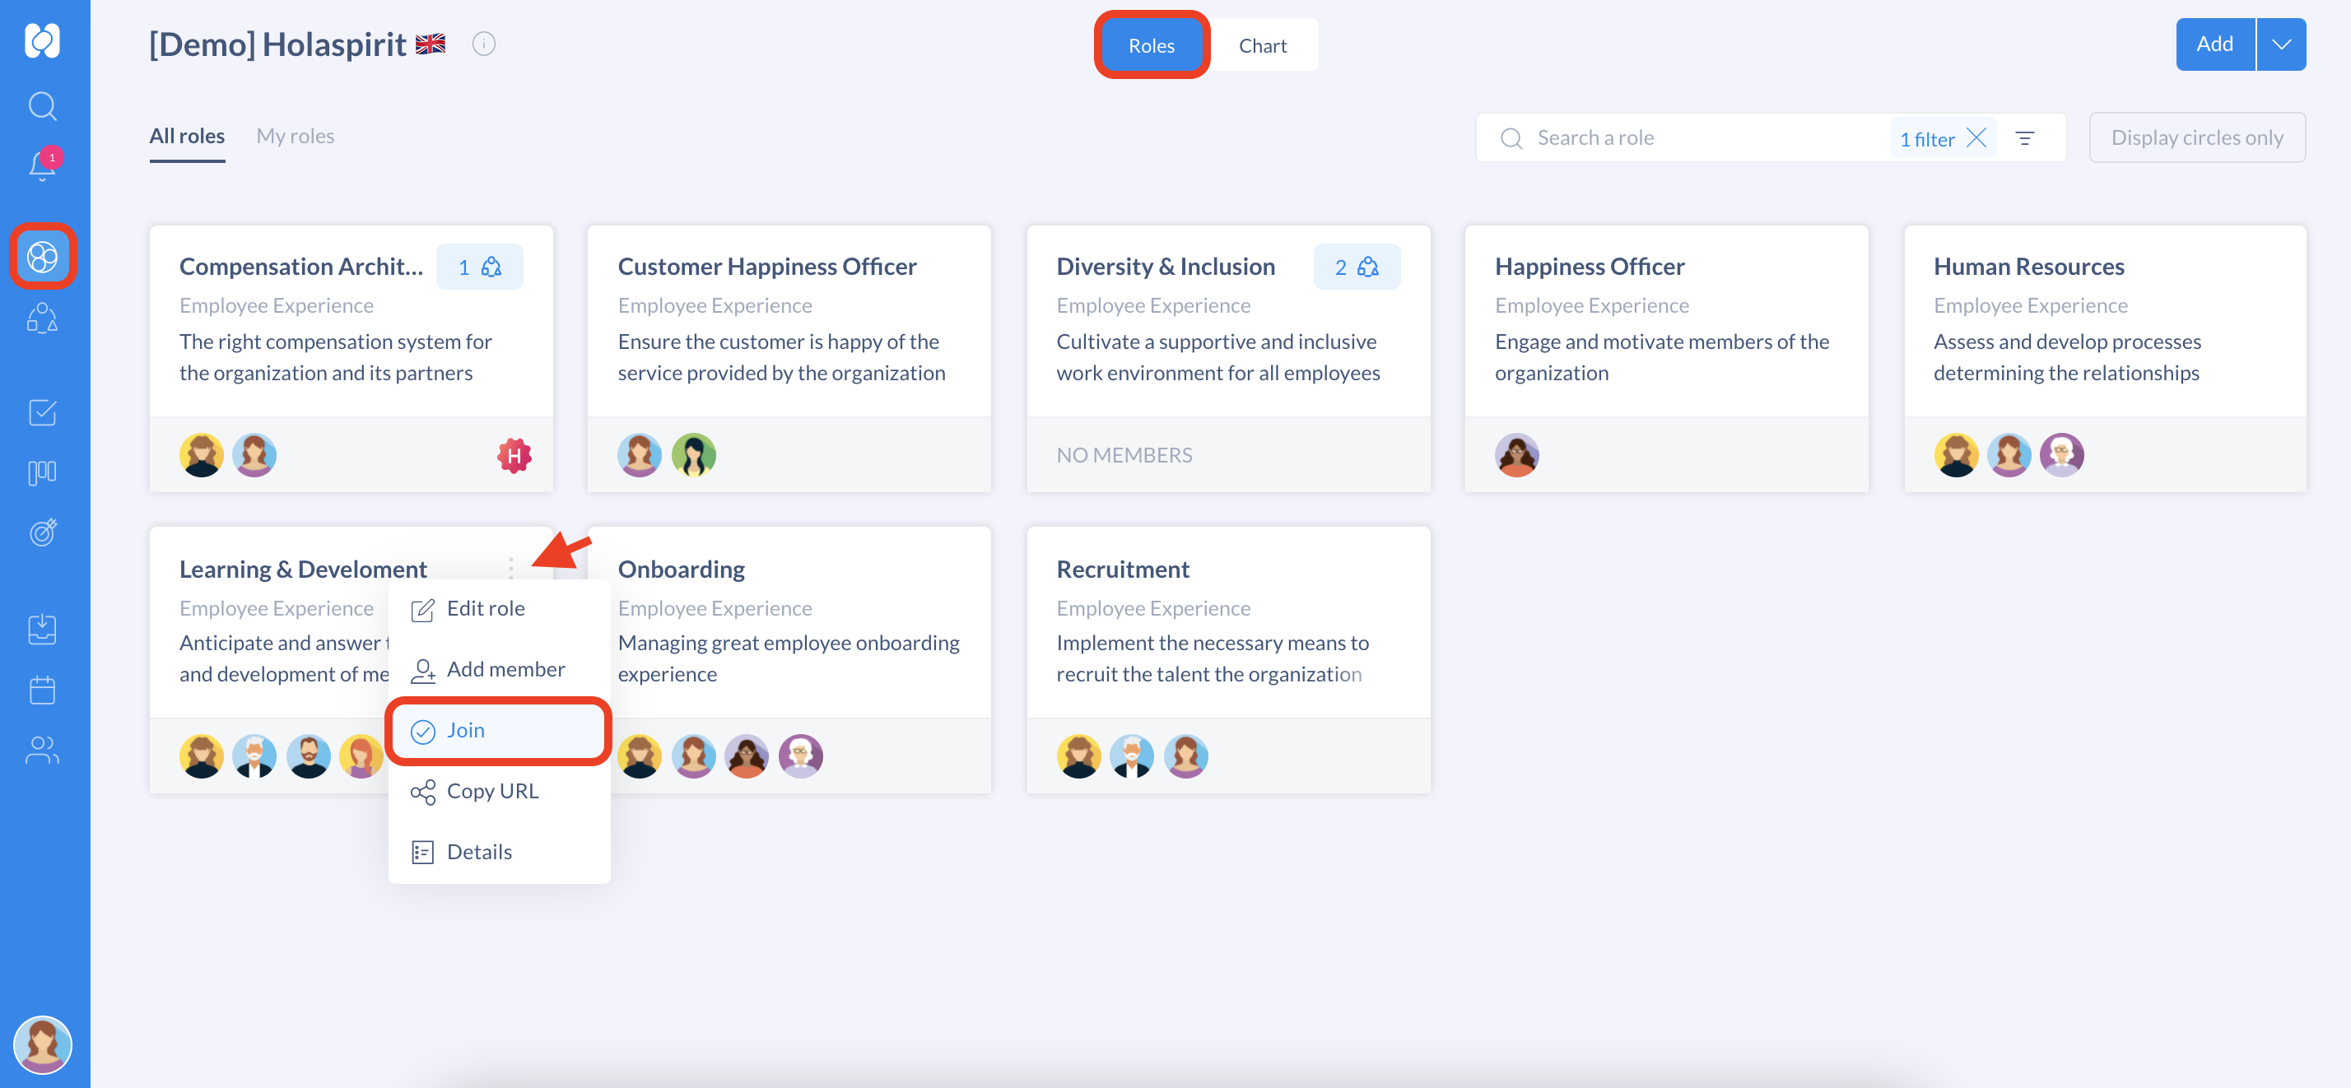Click Employee Experience under Recruitment

pos(1152,609)
